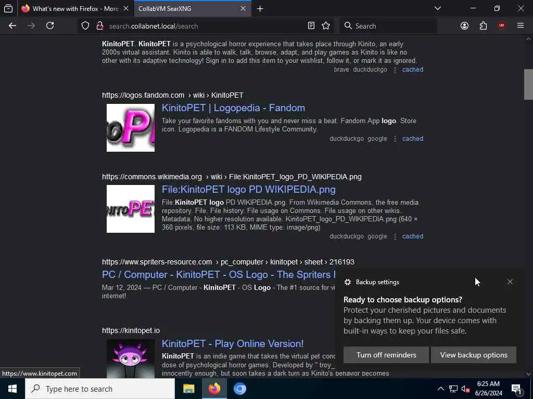Open cached link for Wikimedia Commons result
The height and width of the screenshot is (399, 533).
point(413,236)
